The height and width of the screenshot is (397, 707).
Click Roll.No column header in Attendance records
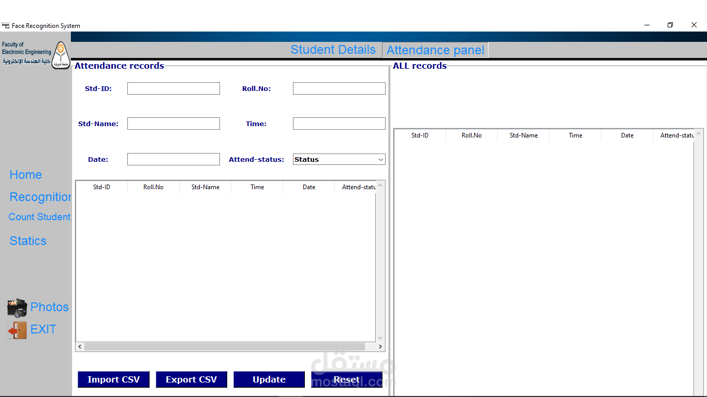pyautogui.click(x=153, y=187)
